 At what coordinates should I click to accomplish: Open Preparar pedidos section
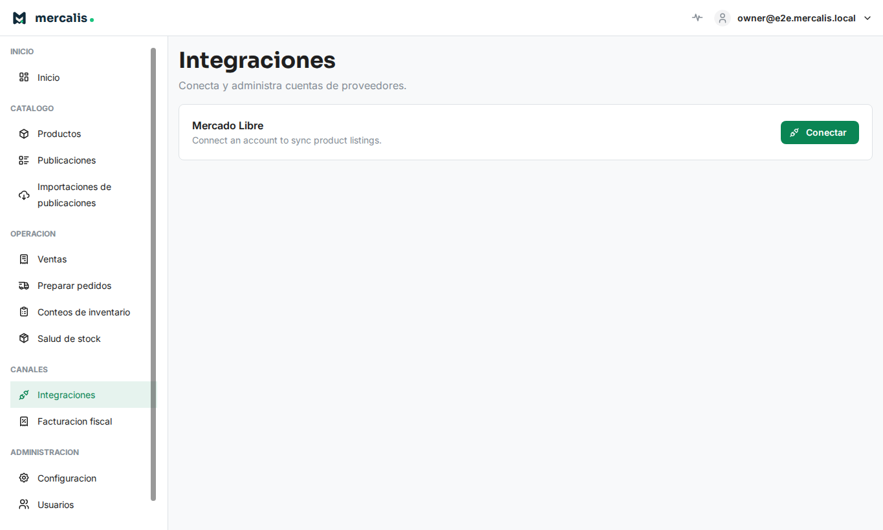click(83, 286)
